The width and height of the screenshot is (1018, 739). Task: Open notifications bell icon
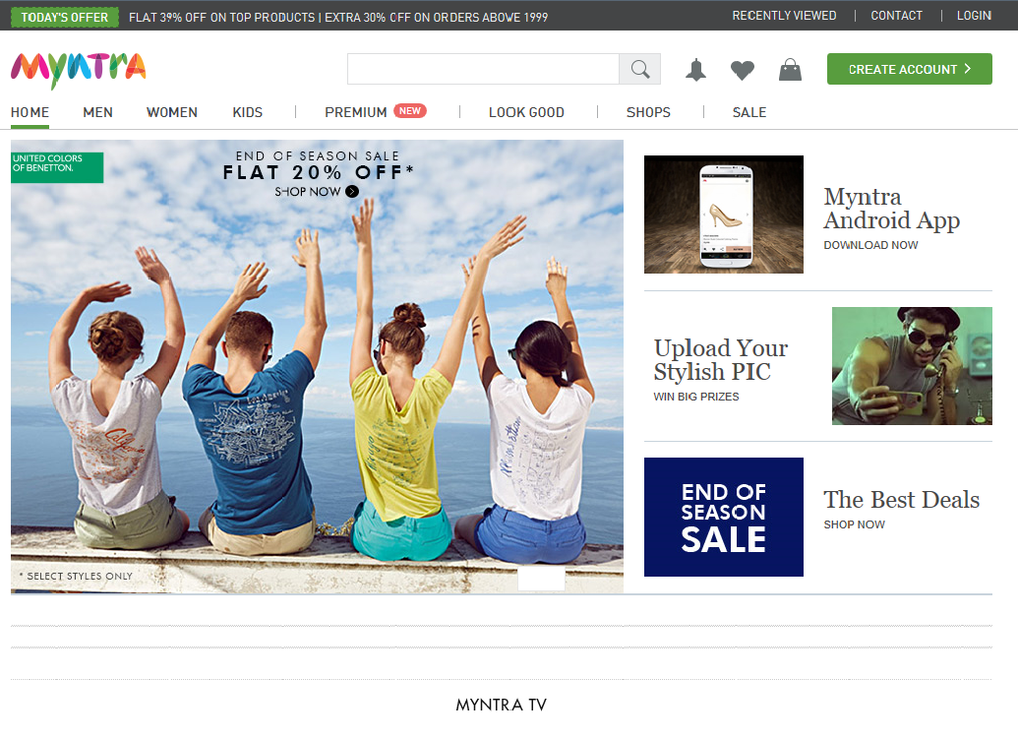(695, 70)
